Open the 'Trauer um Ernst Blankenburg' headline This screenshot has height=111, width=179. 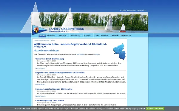pos(50,59)
